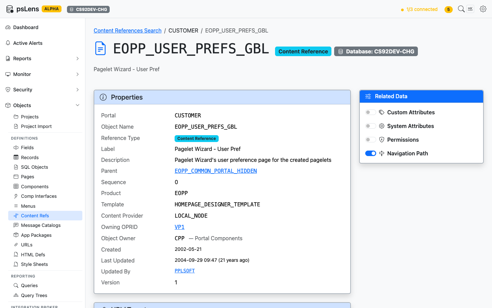Screen dimensions: 492x308
Task: Collapse the Objects section chevron
Action: pyautogui.click(x=78, y=105)
